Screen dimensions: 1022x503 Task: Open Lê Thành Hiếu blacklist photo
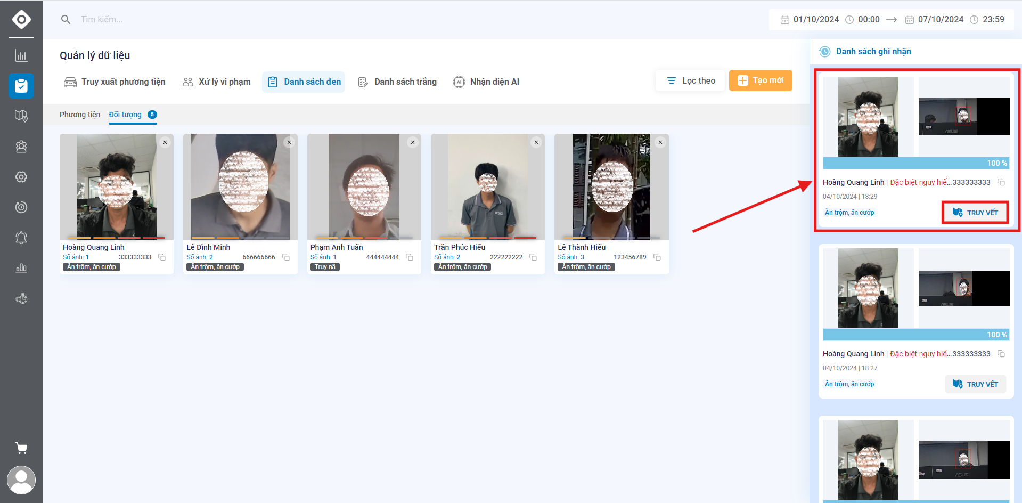611,187
